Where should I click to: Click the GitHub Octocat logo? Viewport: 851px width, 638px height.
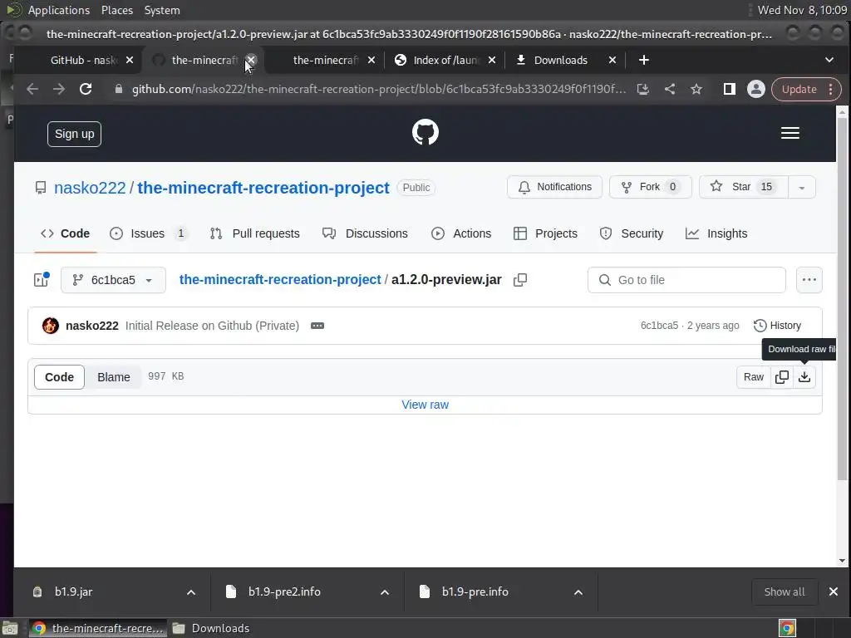click(425, 132)
